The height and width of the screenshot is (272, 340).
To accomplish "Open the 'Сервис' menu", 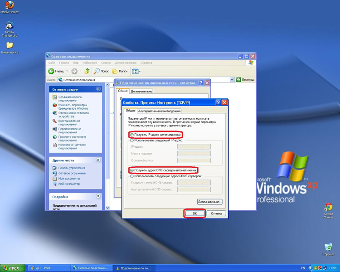I will click(106, 63).
